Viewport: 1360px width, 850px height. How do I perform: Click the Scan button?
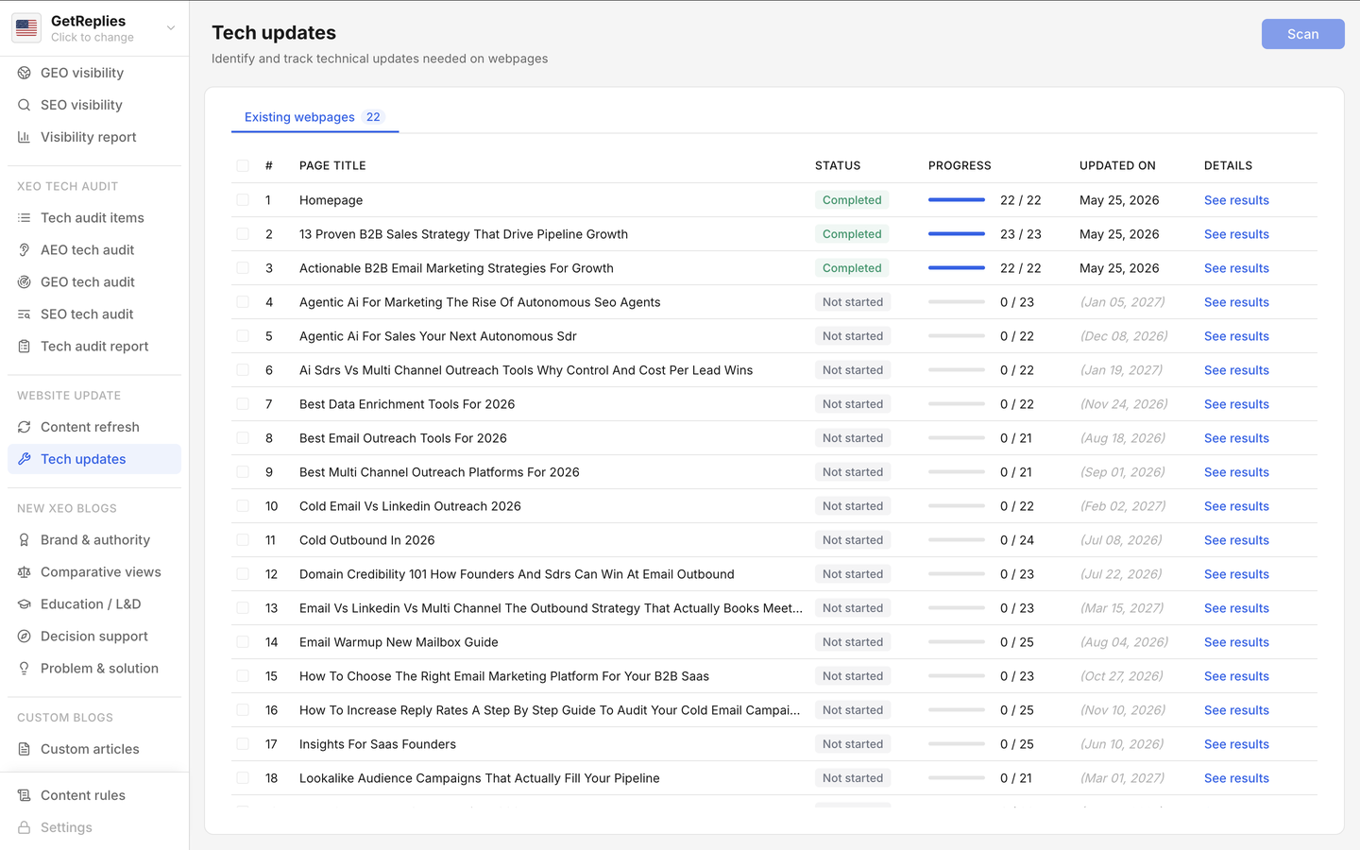[x=1302, y=34]
